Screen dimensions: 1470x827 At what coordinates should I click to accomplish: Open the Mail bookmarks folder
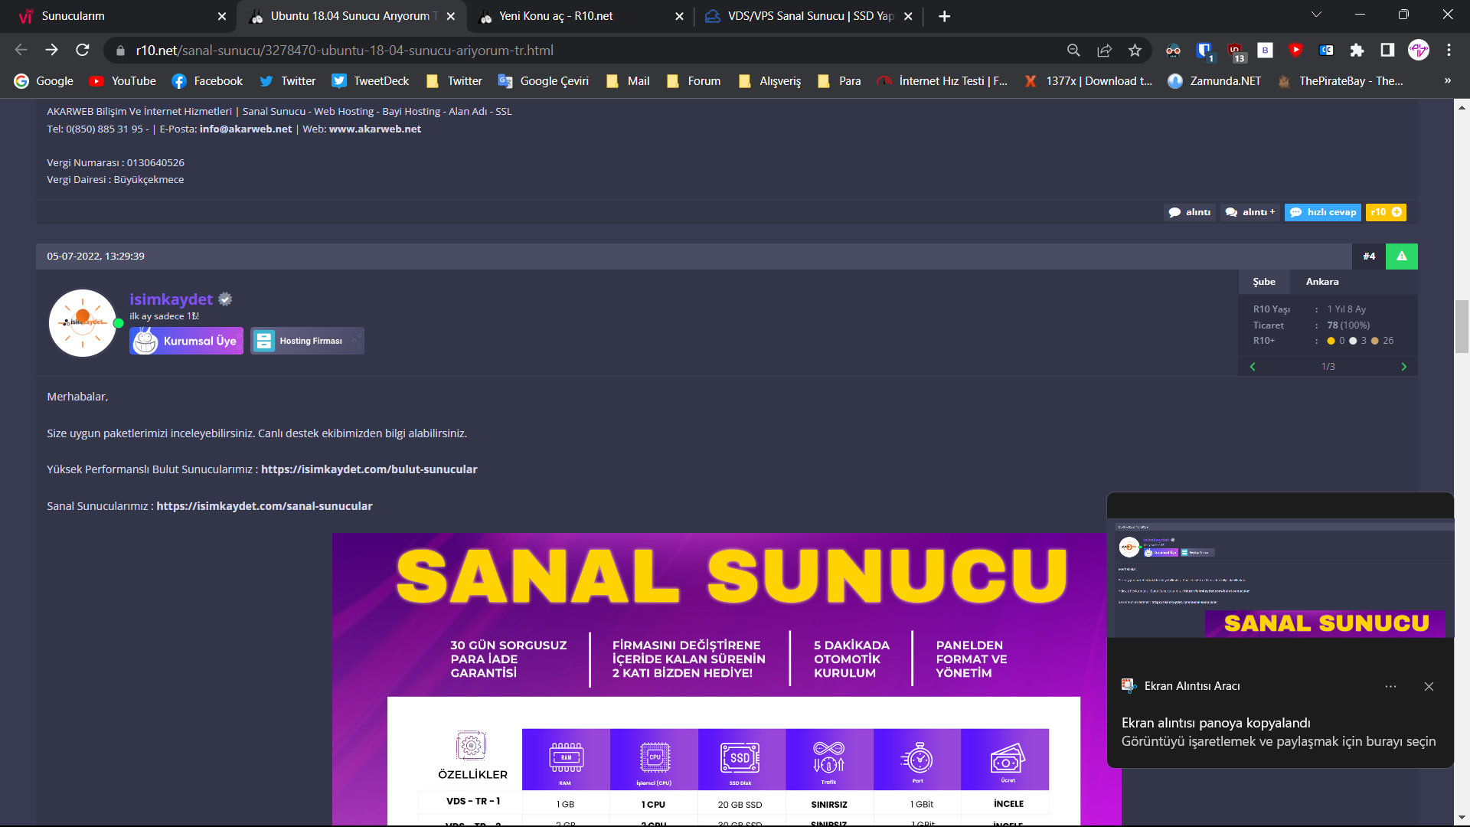tap(628, 81)
